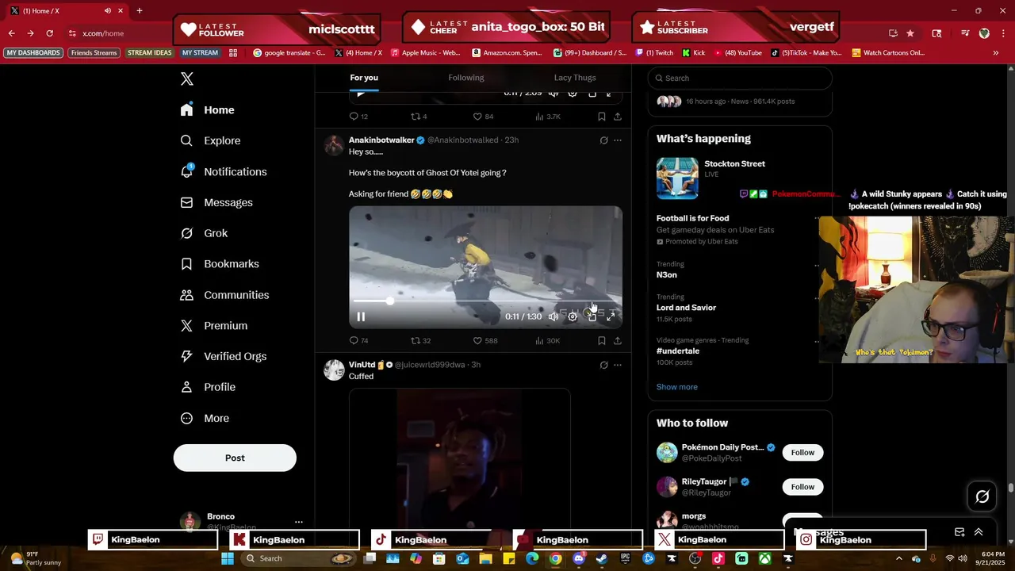Open Chrome profile avatar

[984, 33]
